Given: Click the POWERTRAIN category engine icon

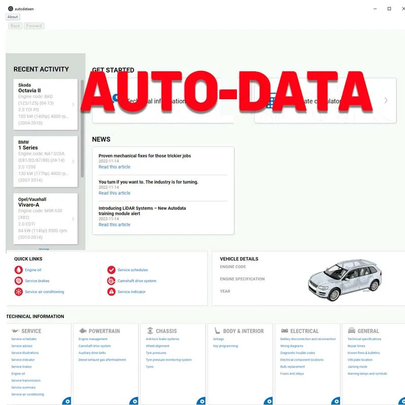Looking at the screenshot, I should click(83, 331).
